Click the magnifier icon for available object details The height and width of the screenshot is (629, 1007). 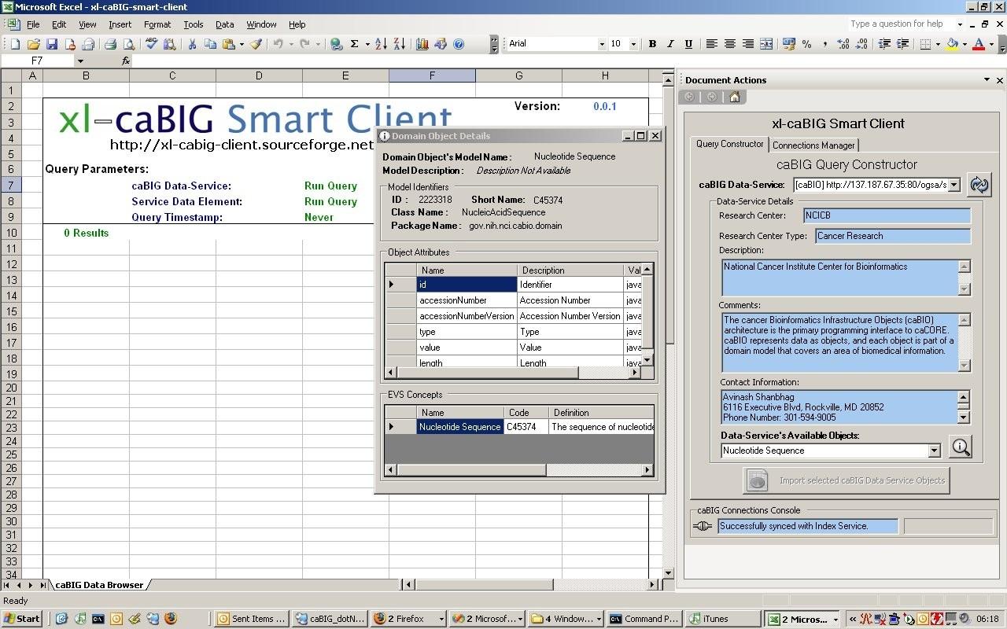coord(960,447)
